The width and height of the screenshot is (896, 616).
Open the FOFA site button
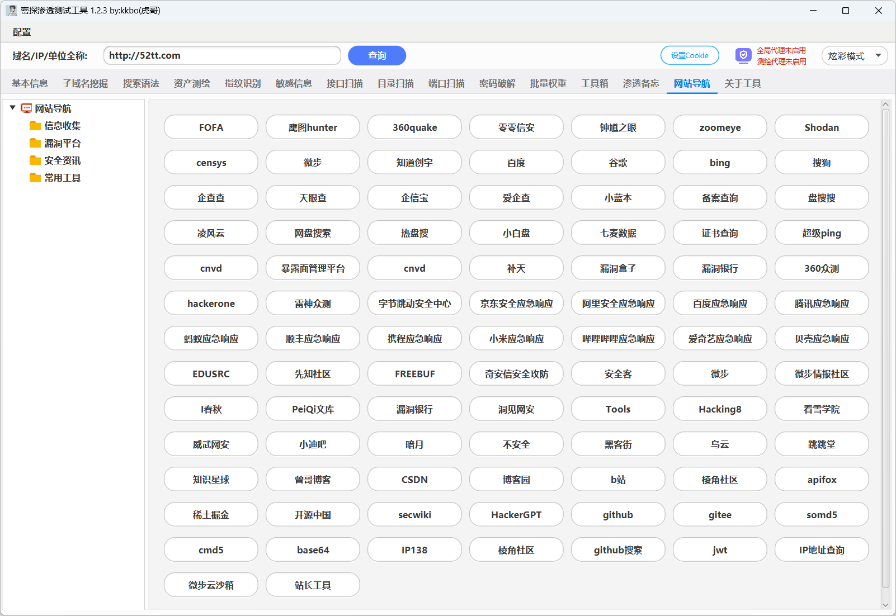tap(211, 127)
